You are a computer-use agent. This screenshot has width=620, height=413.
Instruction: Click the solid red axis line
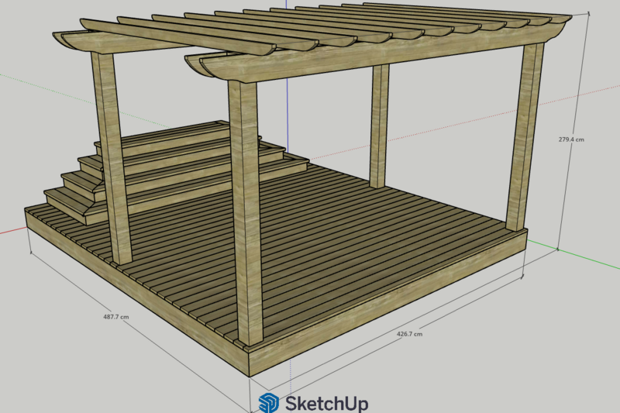tap(12, 229)
